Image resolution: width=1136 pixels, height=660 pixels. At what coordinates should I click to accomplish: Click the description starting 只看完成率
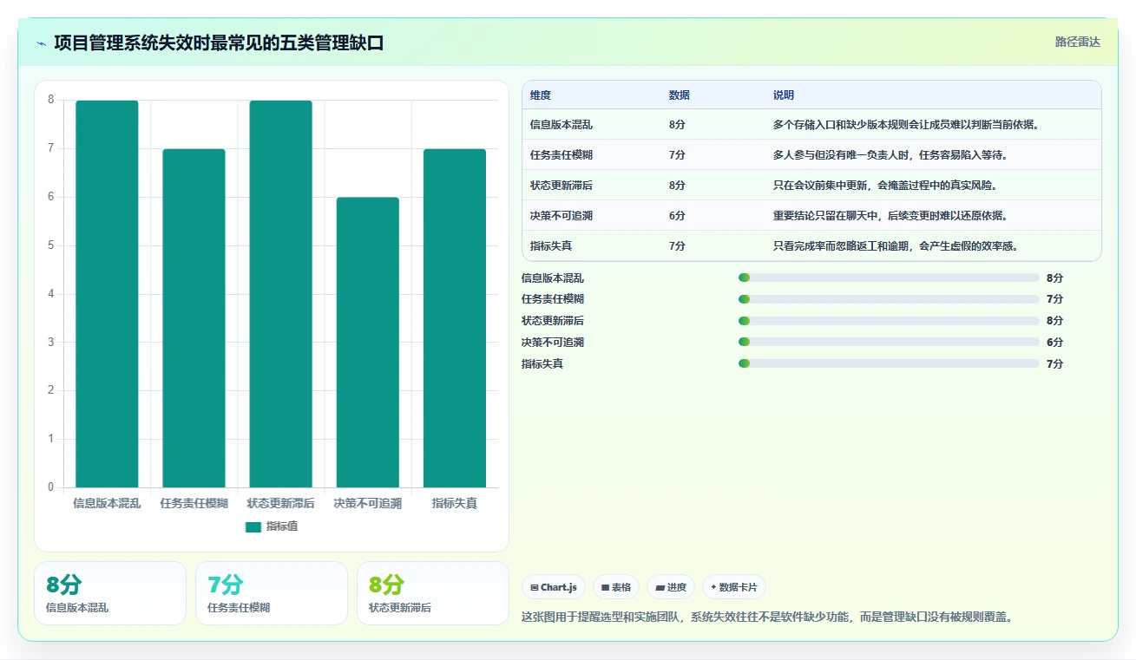(896, 246)
